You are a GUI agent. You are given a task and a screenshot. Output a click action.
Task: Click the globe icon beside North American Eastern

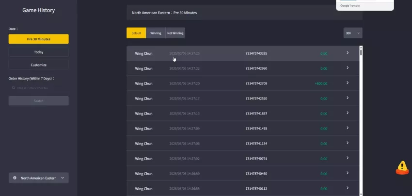pos(15,178)
